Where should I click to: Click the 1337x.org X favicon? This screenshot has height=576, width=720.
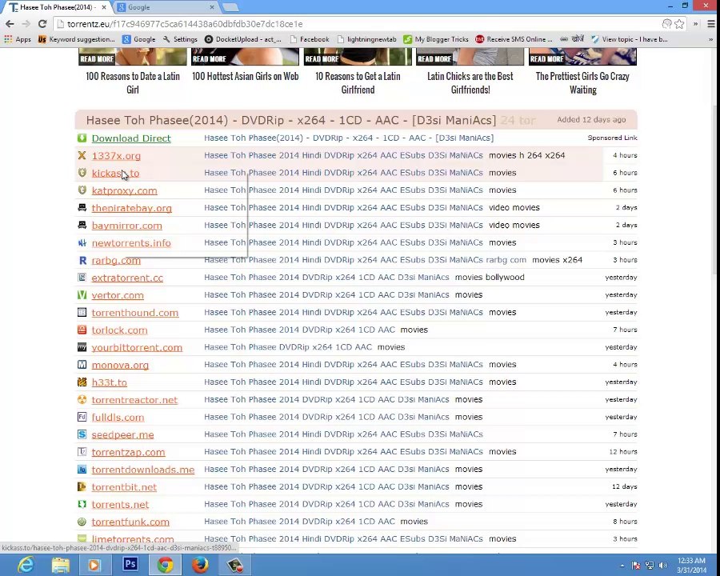click(x=82, y=155)
